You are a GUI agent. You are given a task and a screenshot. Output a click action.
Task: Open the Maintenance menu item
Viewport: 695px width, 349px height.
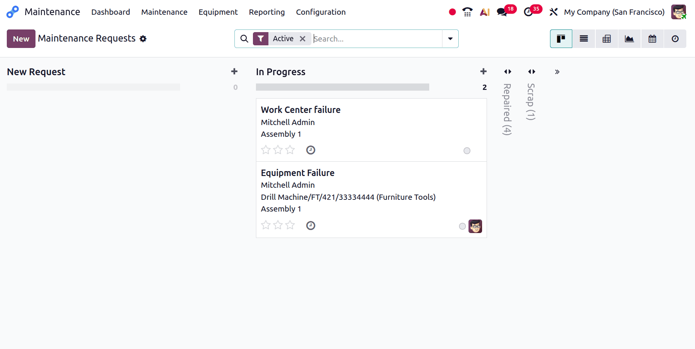tap(164, 12)
